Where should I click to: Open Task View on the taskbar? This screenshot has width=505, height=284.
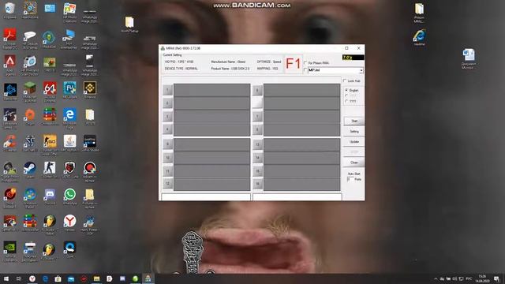pos(19,278)
